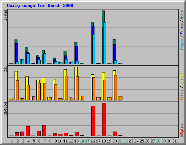This screenshot has width=186, height=145.
Task: Click the light blue pages bar for day 4
Action: pyautogui.click(x=28, y=59)
